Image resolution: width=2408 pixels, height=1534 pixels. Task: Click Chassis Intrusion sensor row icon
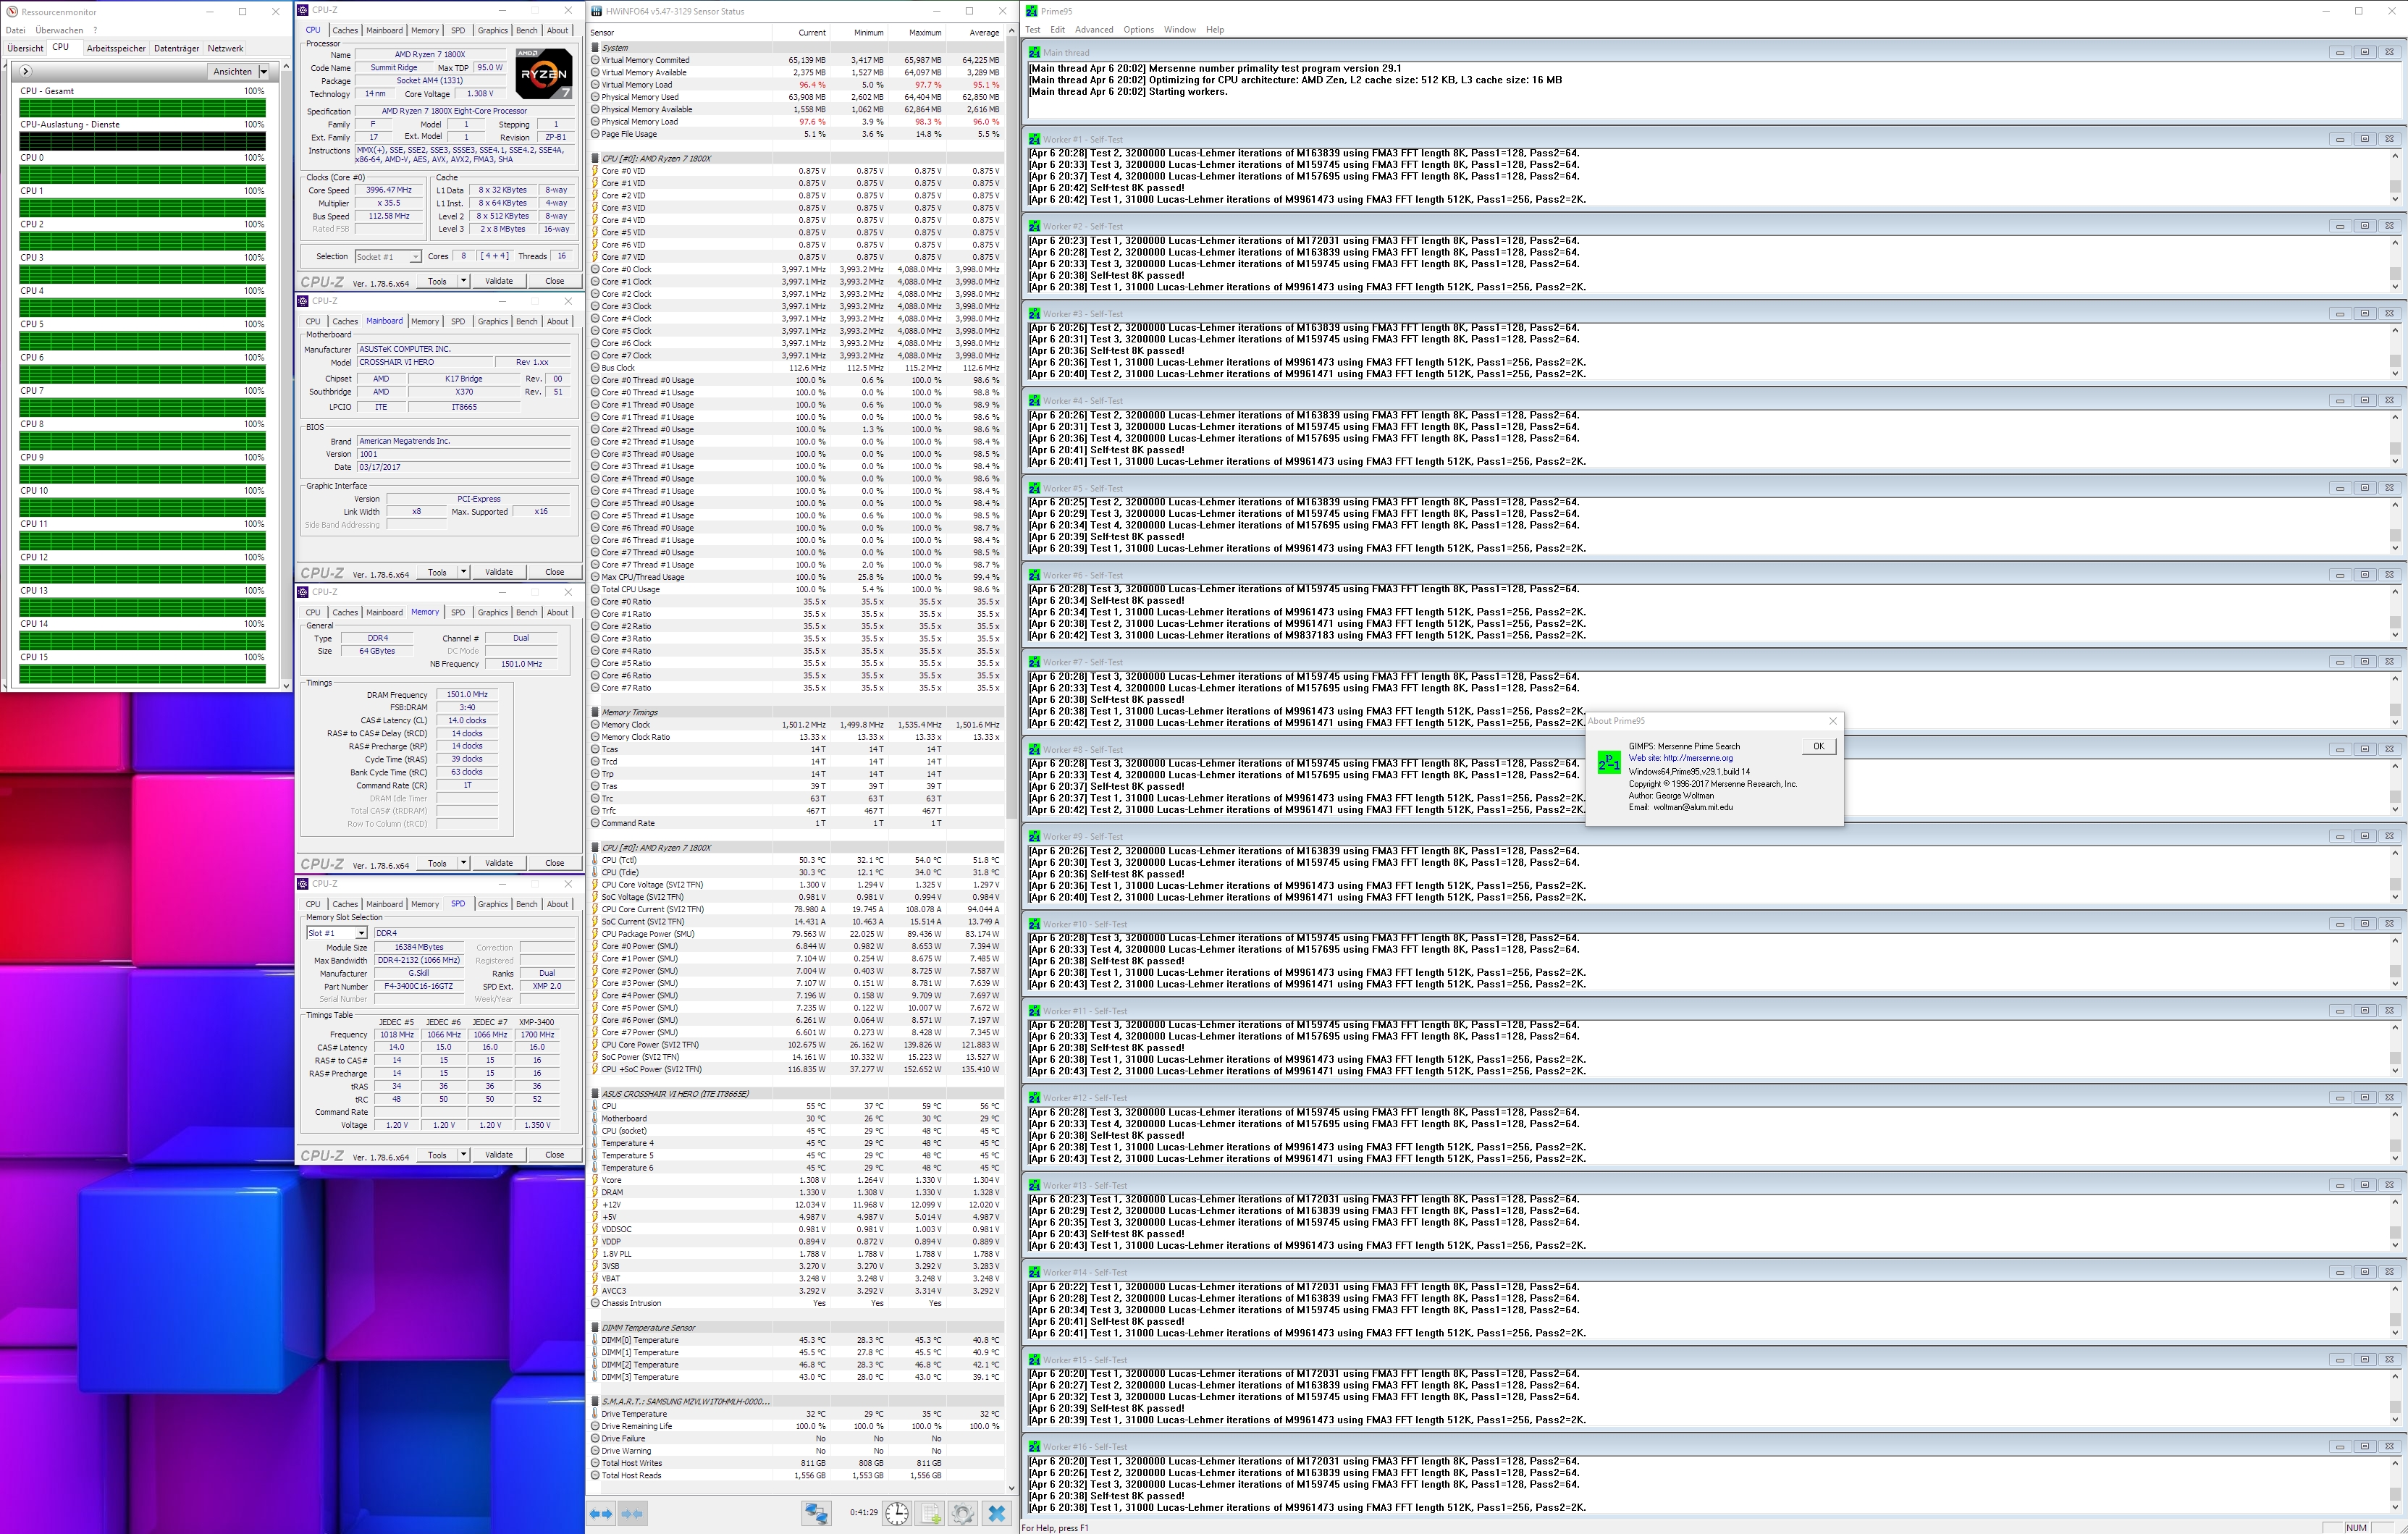click(595, 1303)
